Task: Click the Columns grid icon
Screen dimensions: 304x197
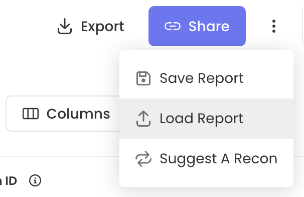Action: [31, 114]
